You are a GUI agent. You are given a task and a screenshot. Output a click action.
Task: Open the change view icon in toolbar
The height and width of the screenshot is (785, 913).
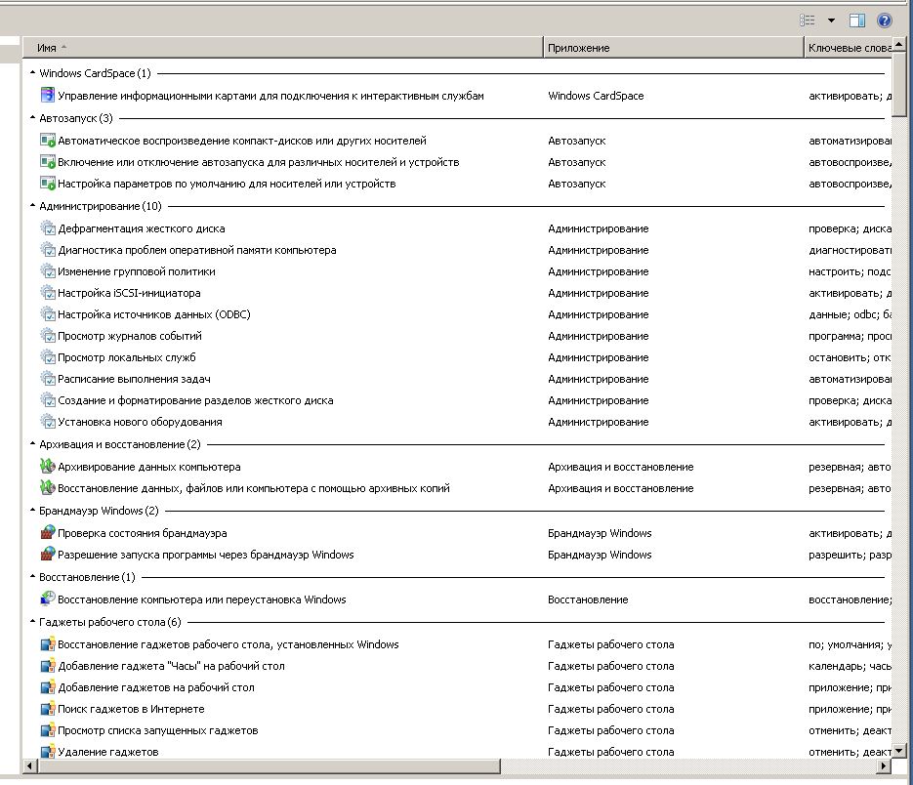[x=807, y=21]
